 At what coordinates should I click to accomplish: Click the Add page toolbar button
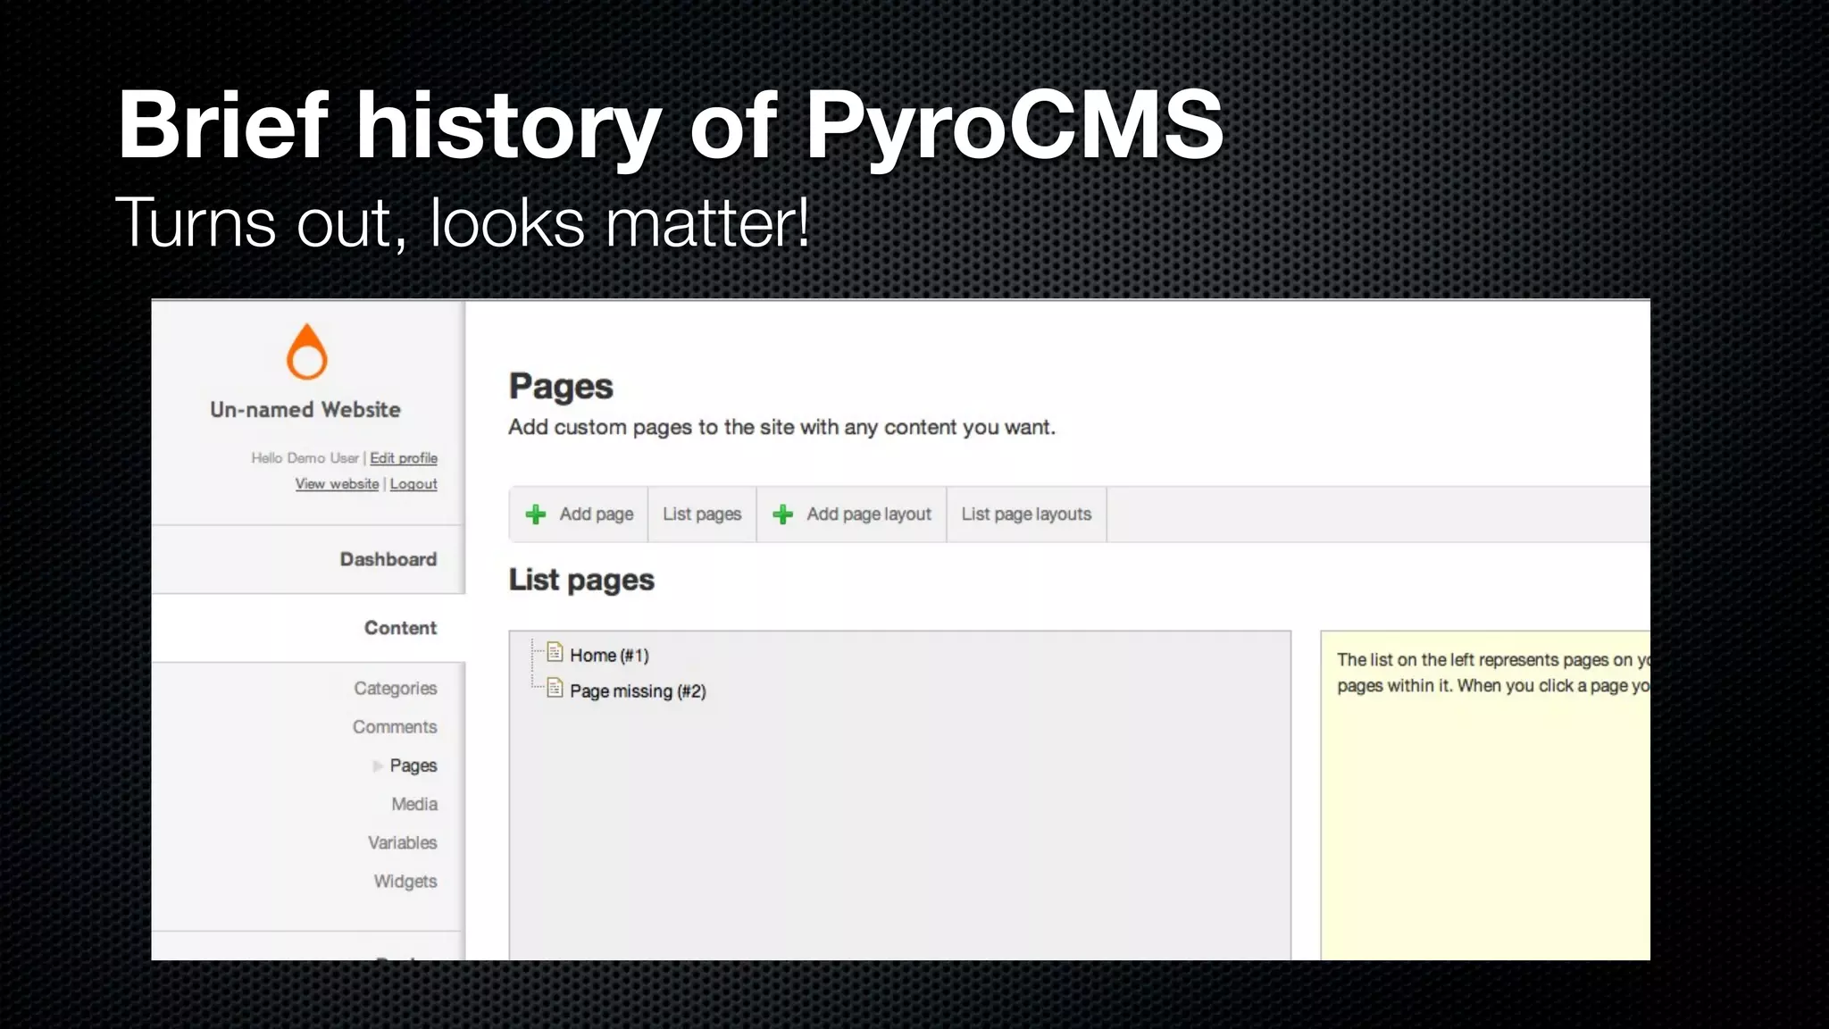[x=579, y=514]
